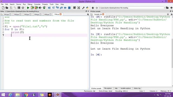Click the console vertical scrollbar

172,53
